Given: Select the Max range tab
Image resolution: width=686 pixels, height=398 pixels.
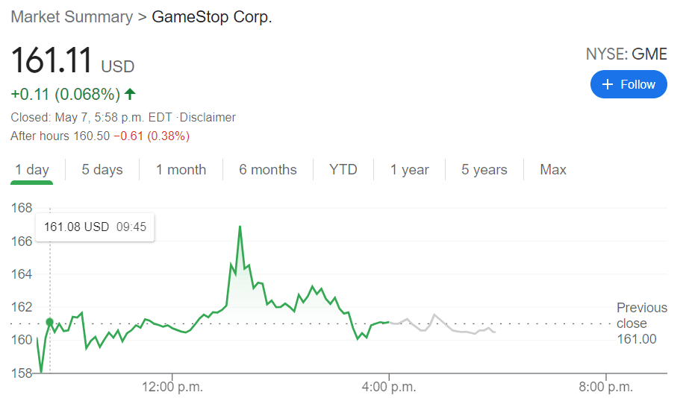Looking at the screenshot, I should [x=553, y=170].
